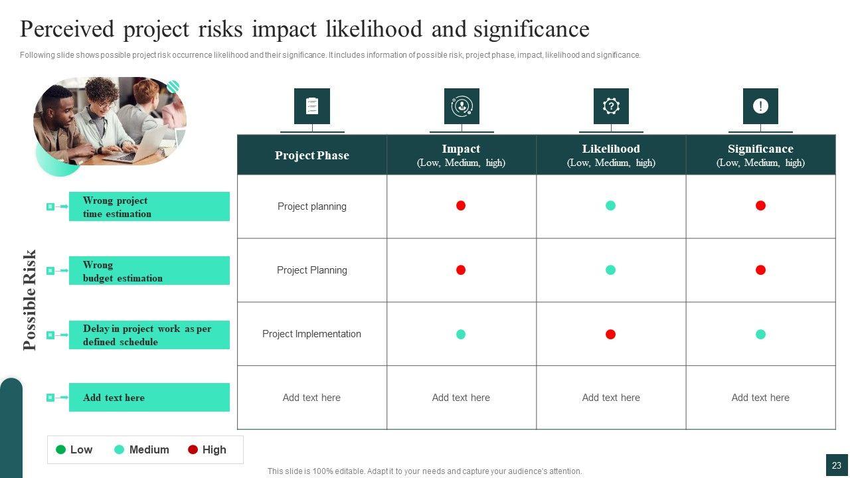The image size is (850, 478).
Task: Click the Wrong budget estimation label box
Action: tap(149, 271)
